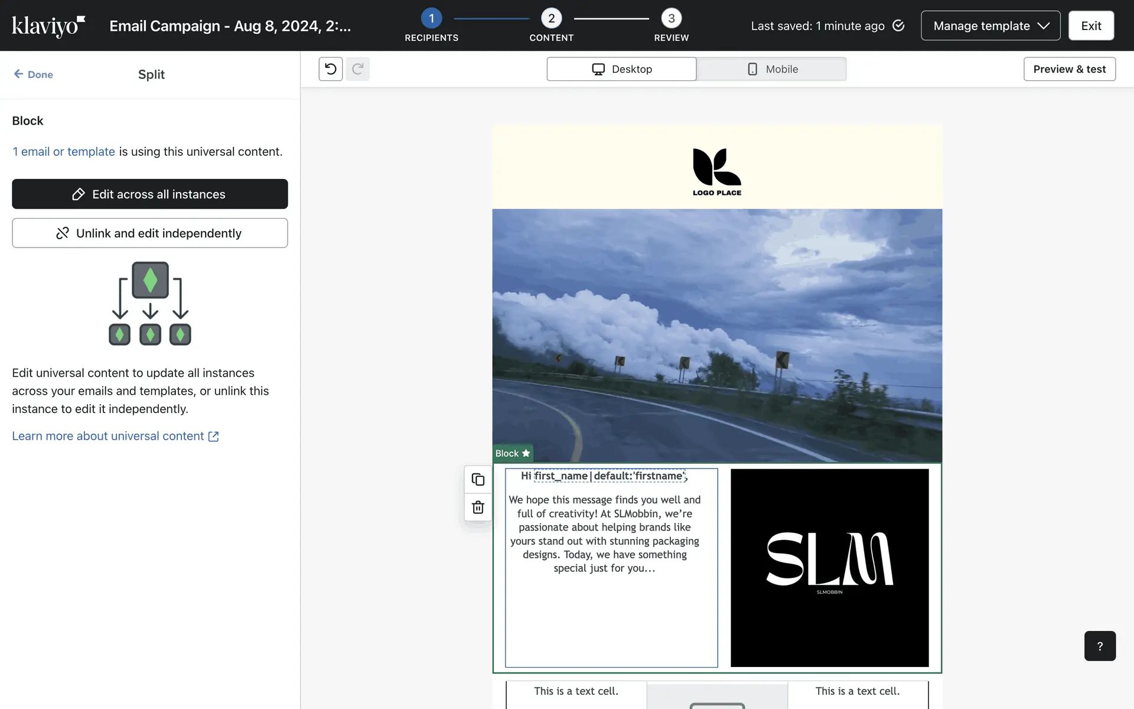1134x709 pixels.
Task: Switch preview to Mobile view
Action: (x=771, y=69)
